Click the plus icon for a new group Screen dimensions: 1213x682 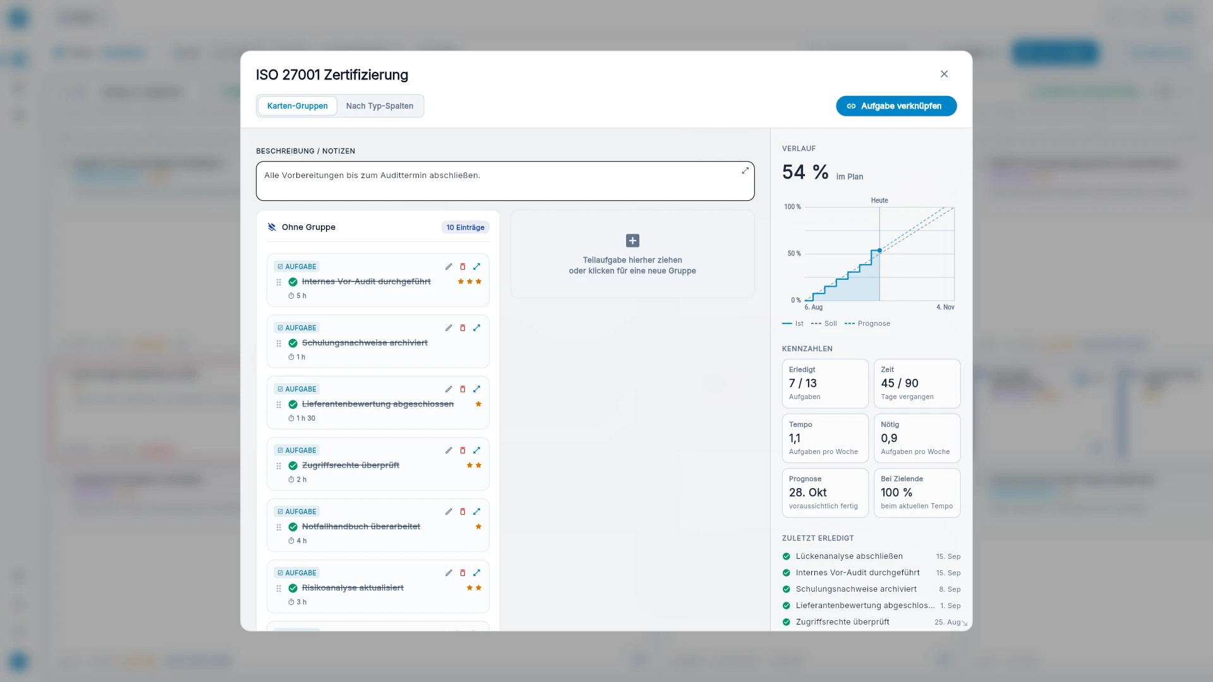[x=632, y=241]
